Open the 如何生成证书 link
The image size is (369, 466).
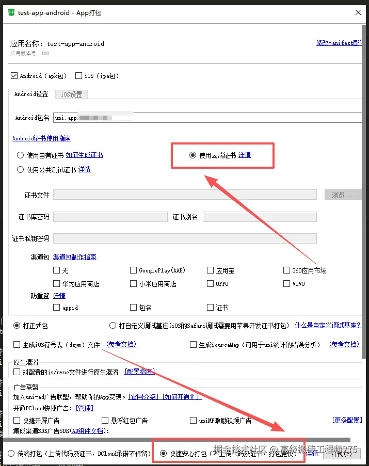84,155
